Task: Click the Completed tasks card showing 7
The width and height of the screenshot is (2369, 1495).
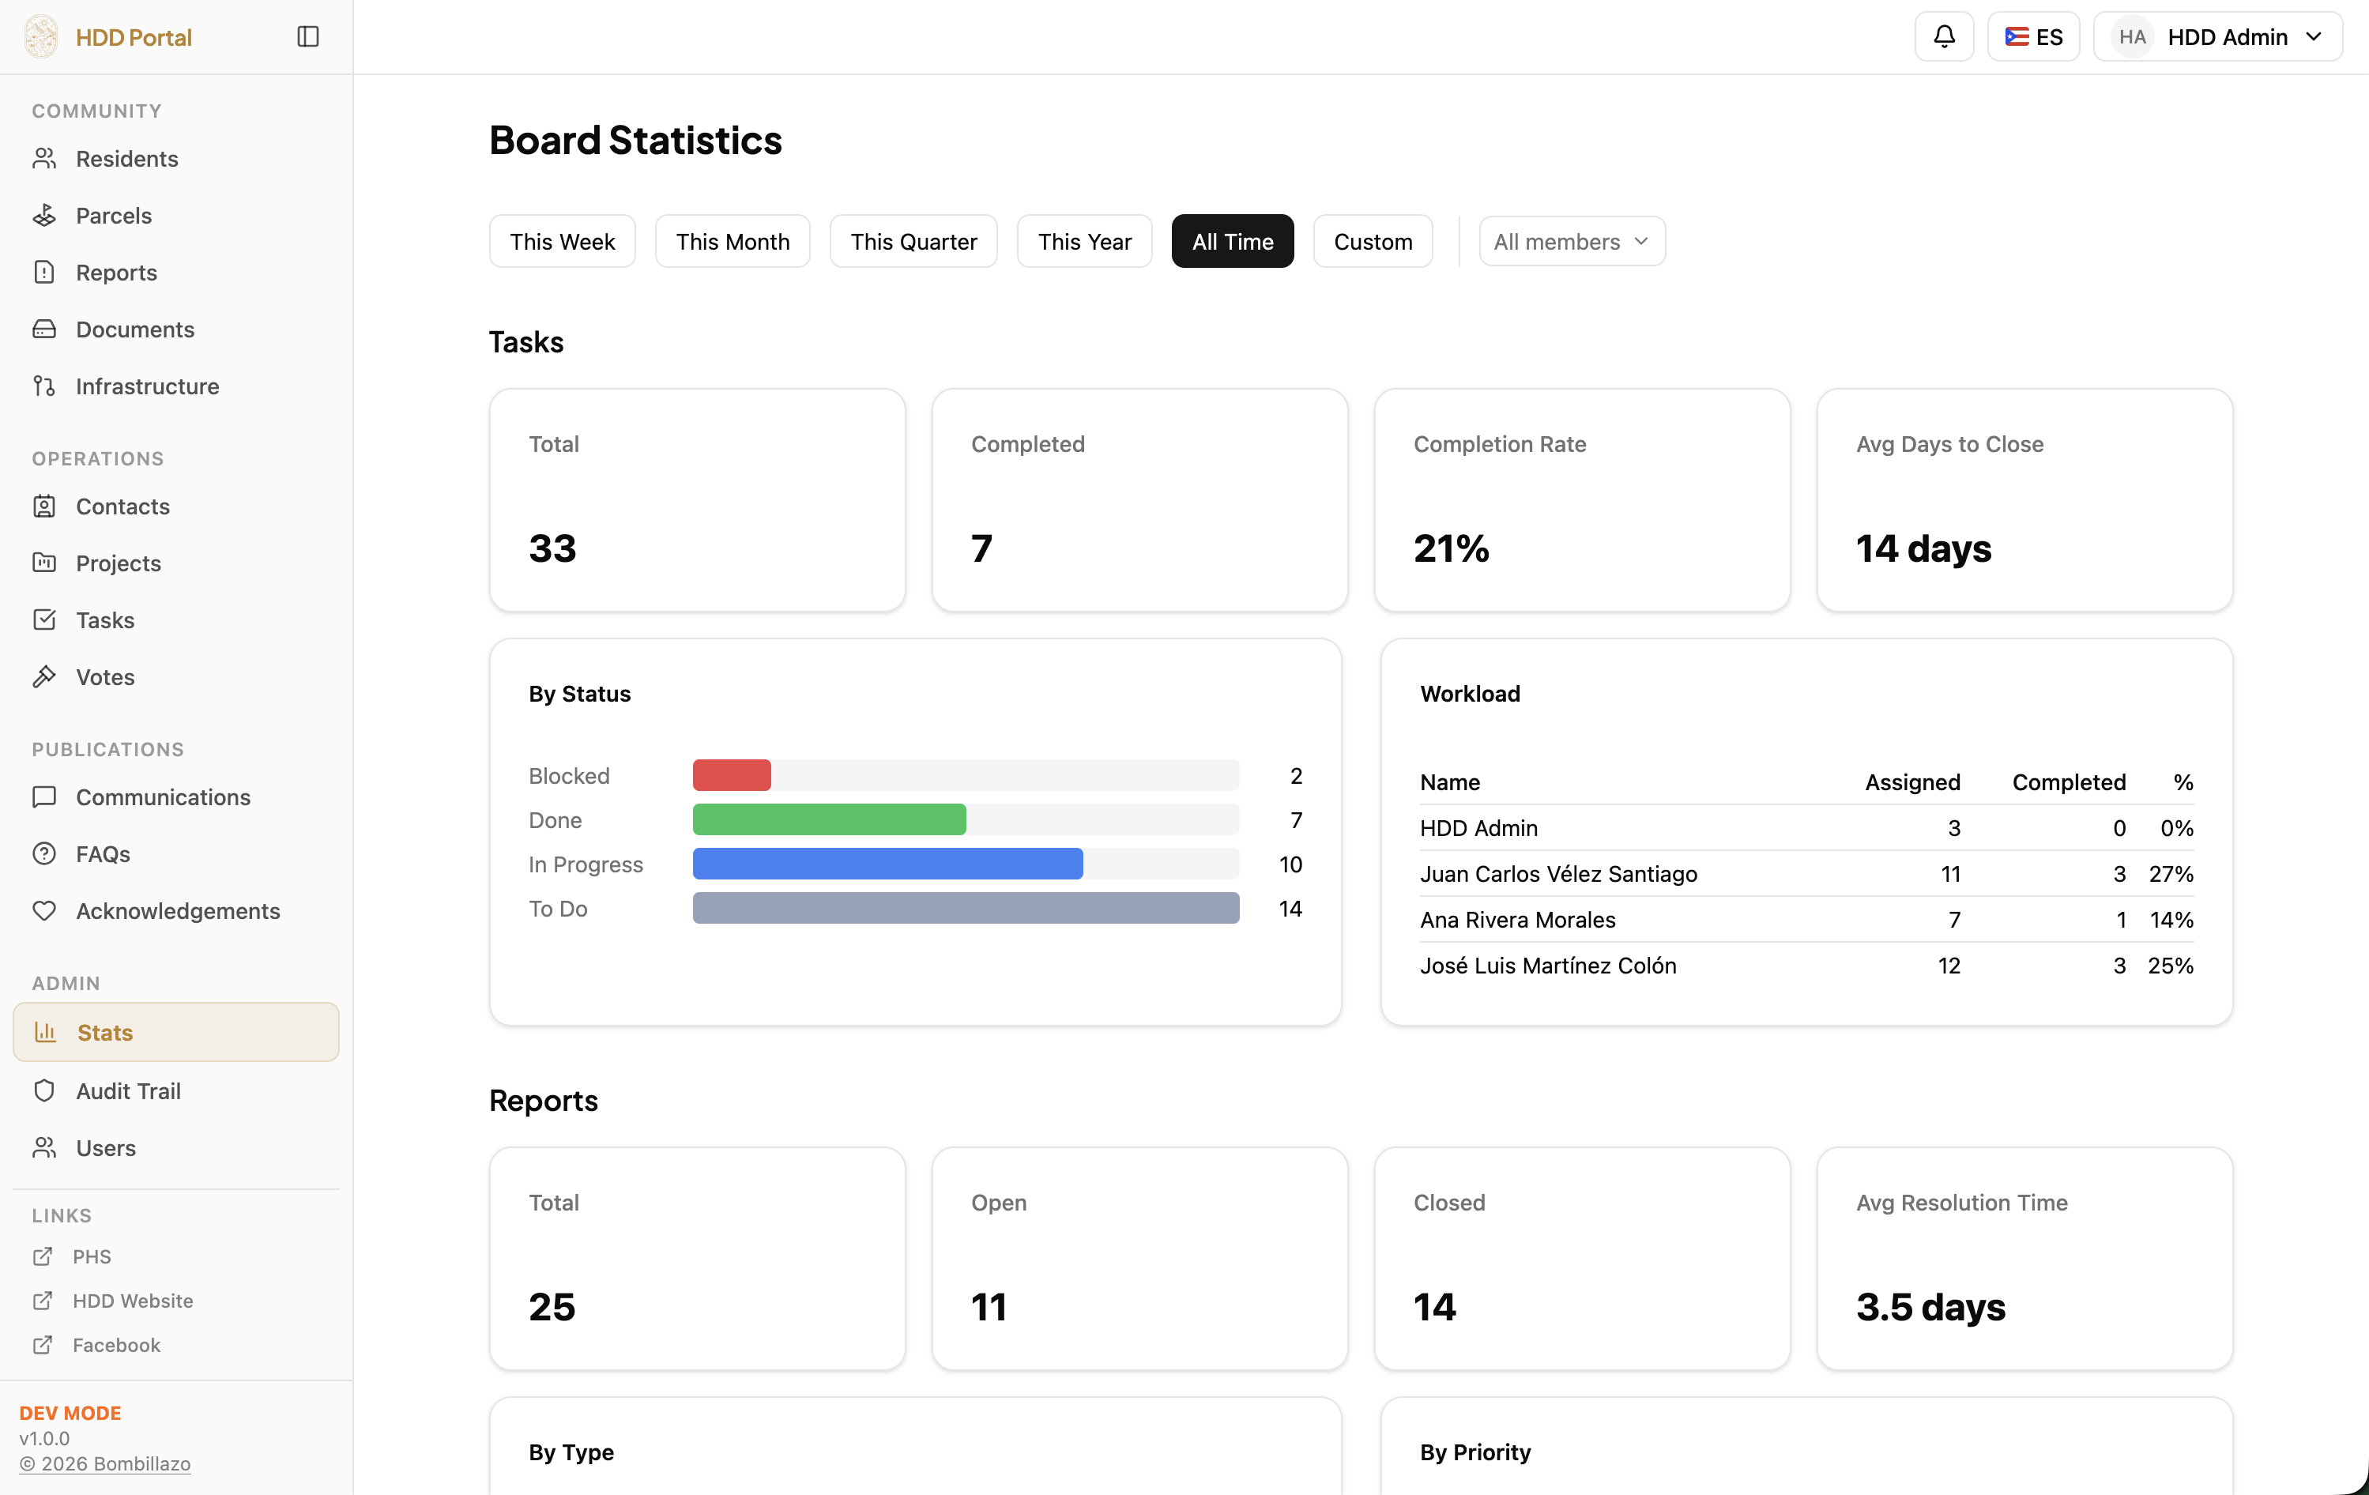Action: [1139, 501]
